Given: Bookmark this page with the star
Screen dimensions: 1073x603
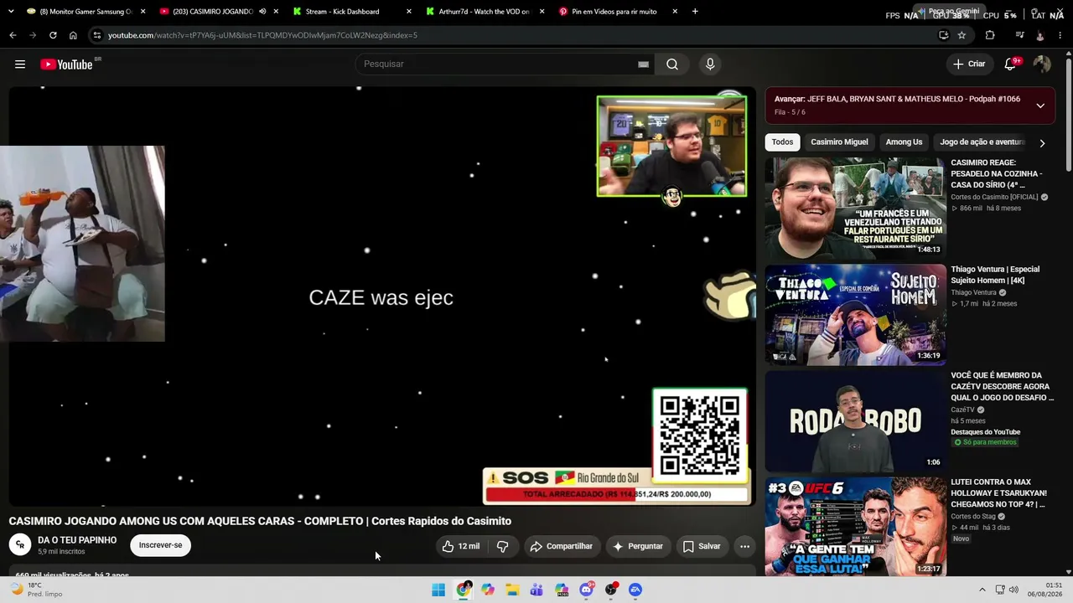Looking at the screenshot, I should (962, 35).
